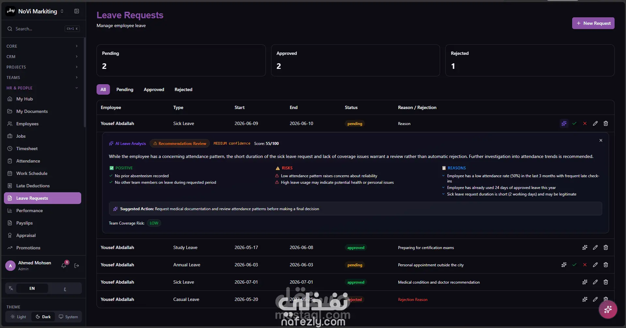Select EN language option
Image resolution: width=626 pixels, height=328 pixels.
coord(32,288)
